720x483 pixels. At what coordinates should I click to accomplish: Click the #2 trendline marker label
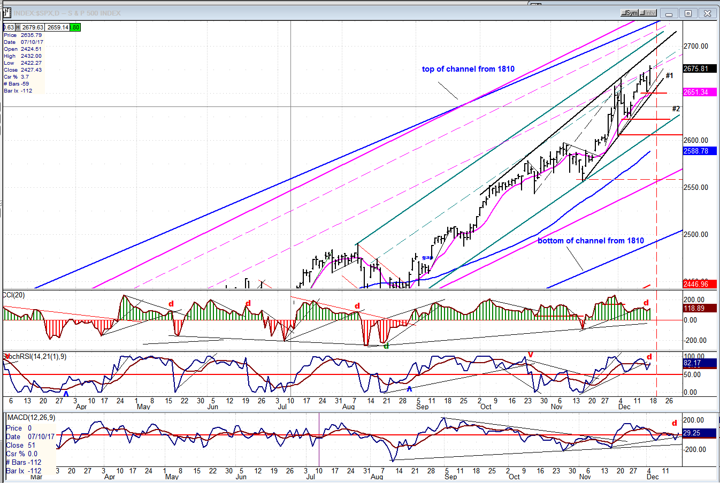point(676,109)
